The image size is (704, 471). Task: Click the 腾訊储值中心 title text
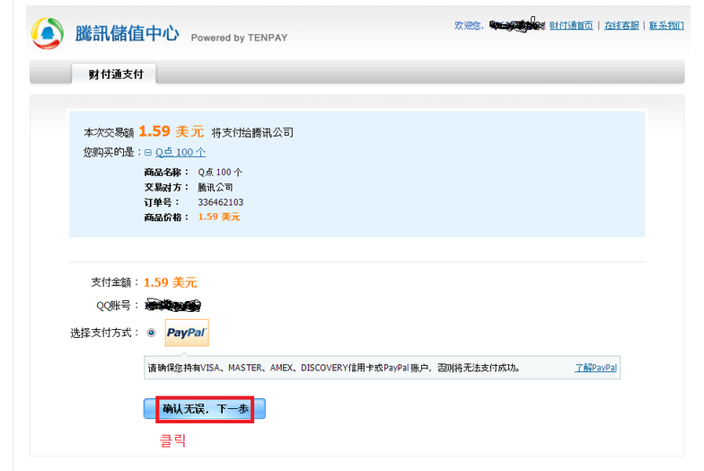128,33
